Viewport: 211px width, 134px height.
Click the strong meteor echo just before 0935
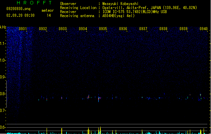pyautogui.click(x=99, y=99)
